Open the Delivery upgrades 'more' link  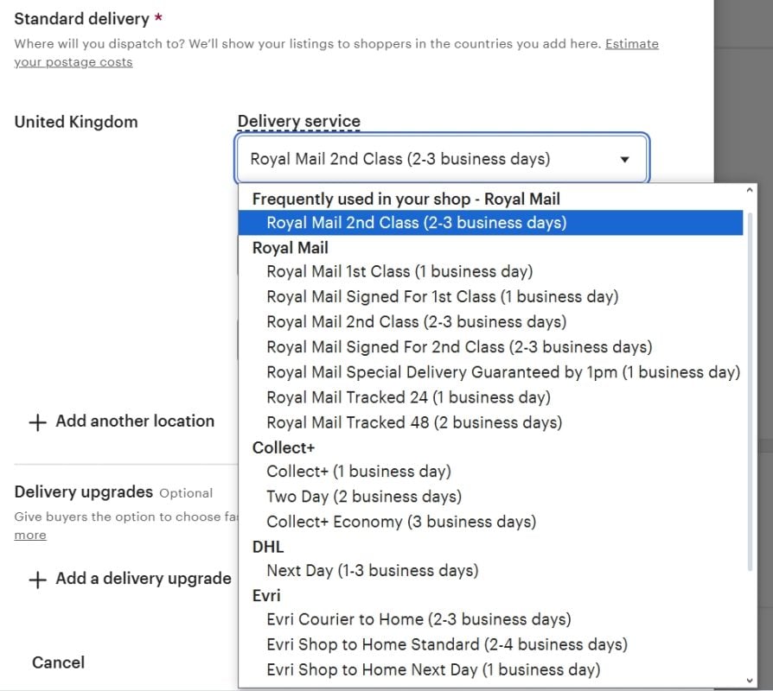point(30,535)
